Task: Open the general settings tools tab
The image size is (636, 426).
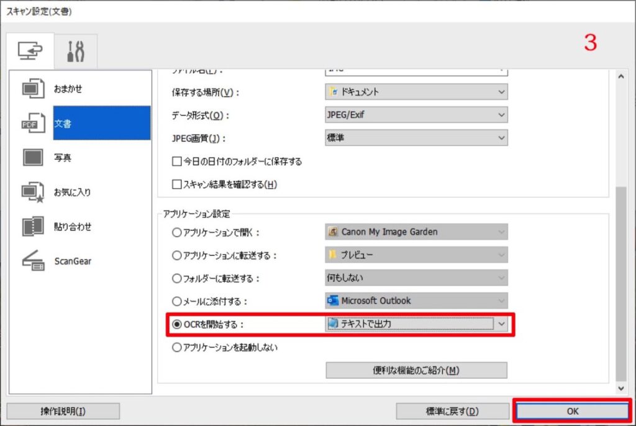Action: pos(75,52)
